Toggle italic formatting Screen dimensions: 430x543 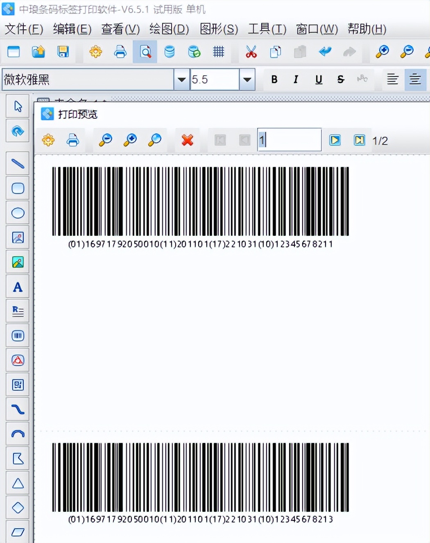(x=296, y=79)
